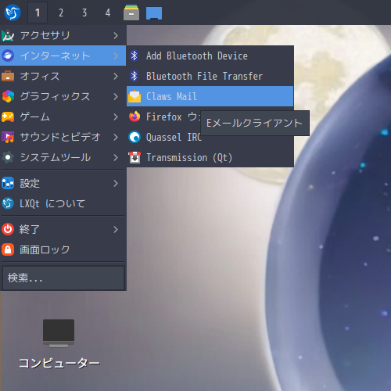This screenshot has width=391, height=391.
Task: Click the インターネット globe icon
Action: (x=8, y=56)
